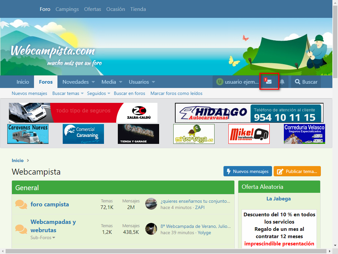This screenshot has height=254, width=338.
Task: Click the Garage Tienda y Garage banner
Action: pos(138,134)
